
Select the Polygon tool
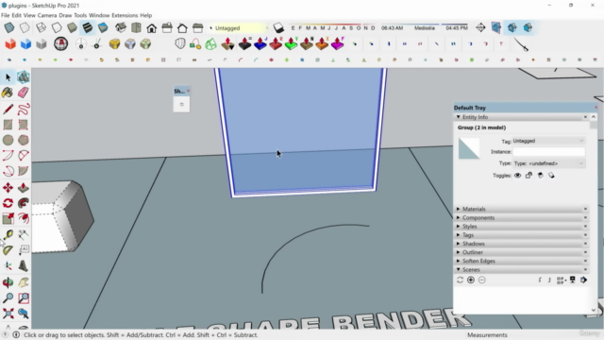click(23, 140)
